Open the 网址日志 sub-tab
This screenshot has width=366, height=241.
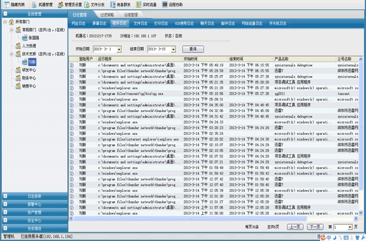point(78,24)
